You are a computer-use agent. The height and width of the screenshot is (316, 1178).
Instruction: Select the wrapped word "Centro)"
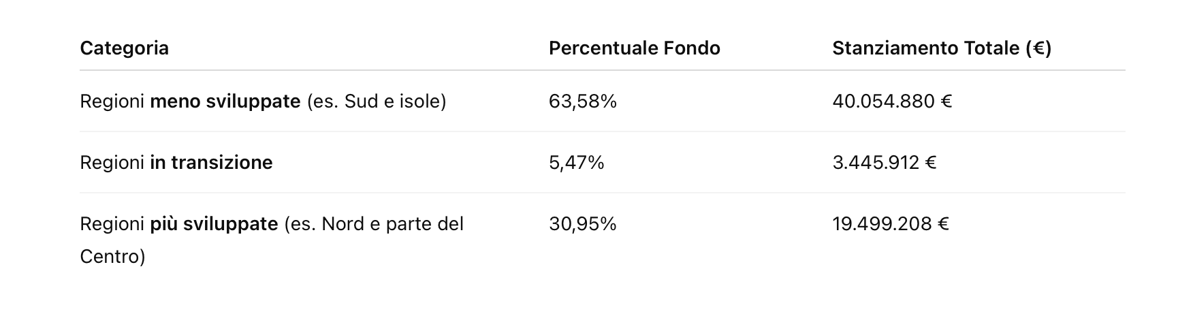[x=112, y=257]
